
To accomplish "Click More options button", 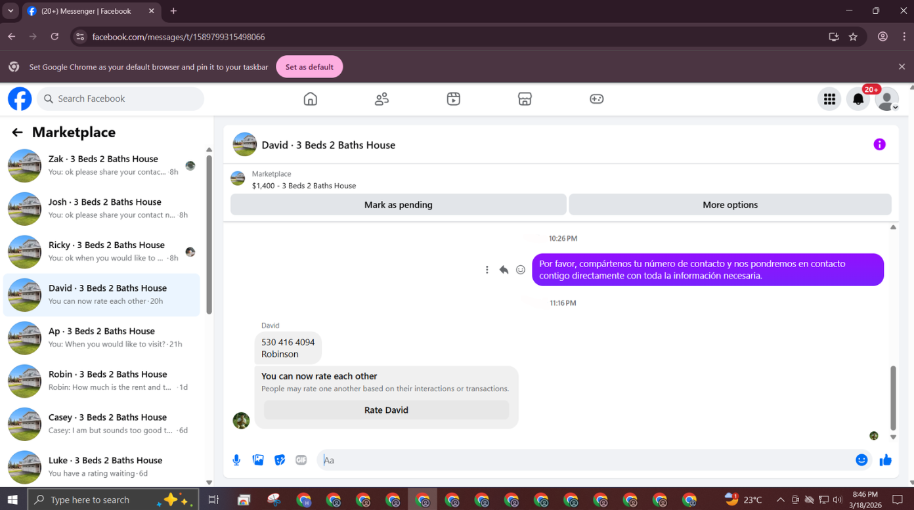I will [730, 205].
